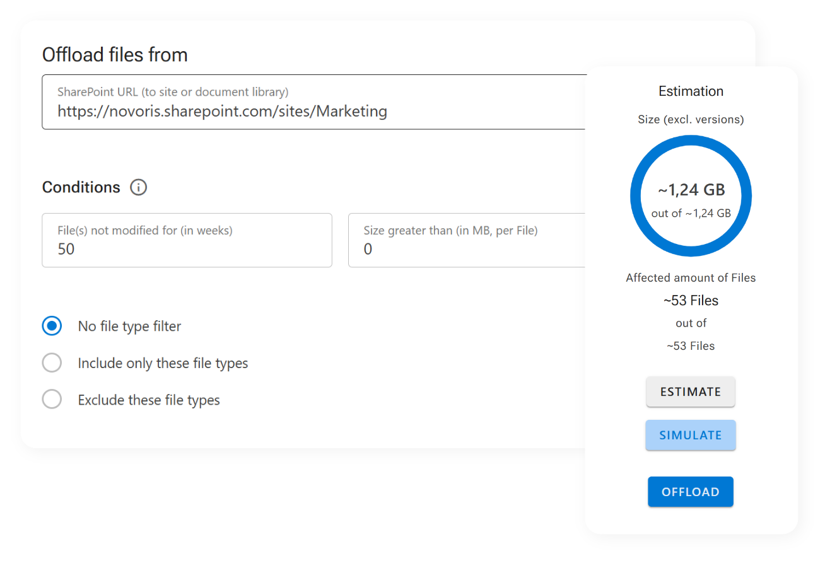Click the Conditions section heading
The image size is (825, 561).
[81, 187]
